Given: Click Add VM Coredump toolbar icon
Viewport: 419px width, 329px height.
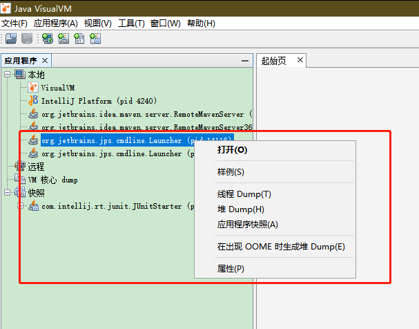Looking at the screenshot, I should (x=79, y=39).
